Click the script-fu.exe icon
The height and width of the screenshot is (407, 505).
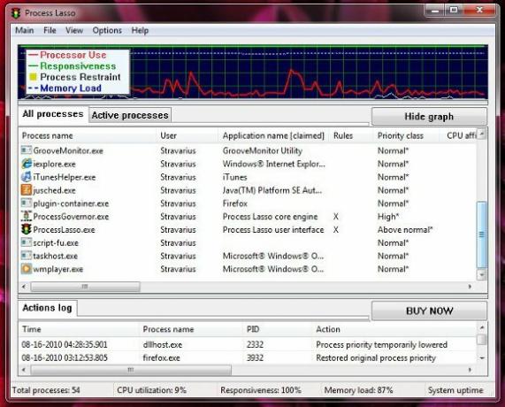[x=27, y=242]
